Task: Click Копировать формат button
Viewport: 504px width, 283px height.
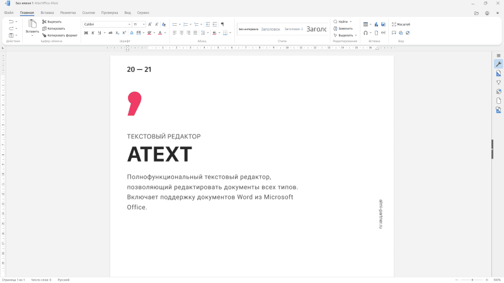Action: (60, 35)
